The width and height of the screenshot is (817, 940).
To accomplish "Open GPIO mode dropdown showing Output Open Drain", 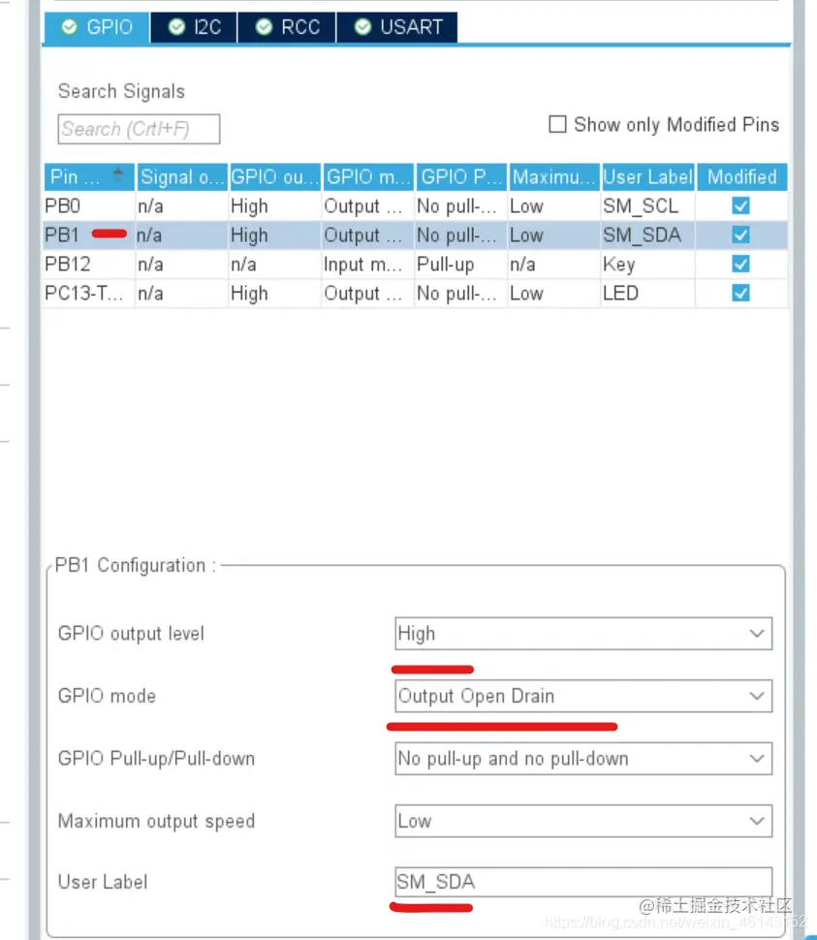I will (x=583, y=696).
